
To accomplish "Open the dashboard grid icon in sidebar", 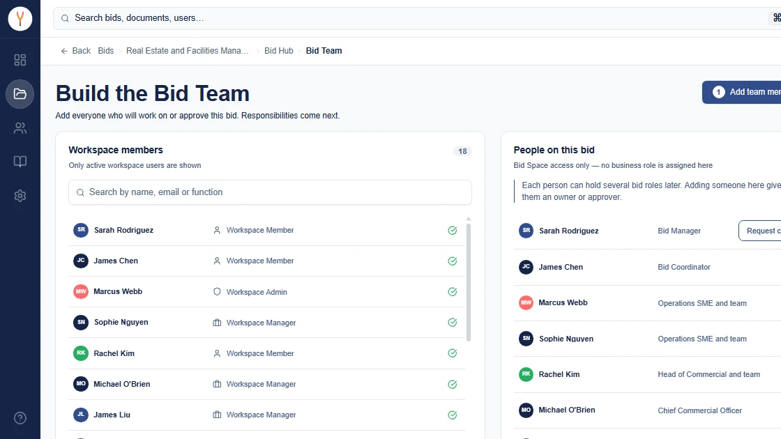I will [x=20, y=60].
